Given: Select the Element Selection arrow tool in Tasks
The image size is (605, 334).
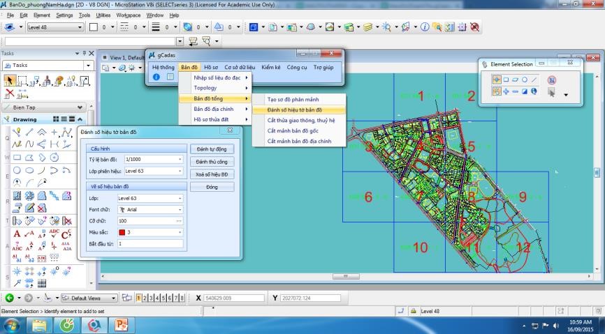Looking at the screenshot, I should pyautogui.click(x=10, y=81).
